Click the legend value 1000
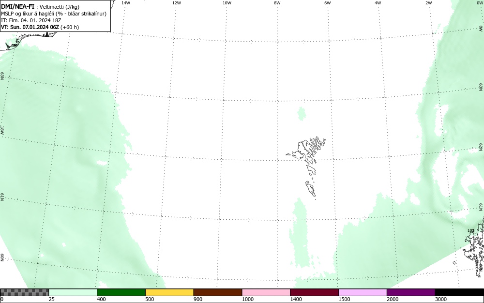Screen dimensions: 484x303 (x=247, y=299)
